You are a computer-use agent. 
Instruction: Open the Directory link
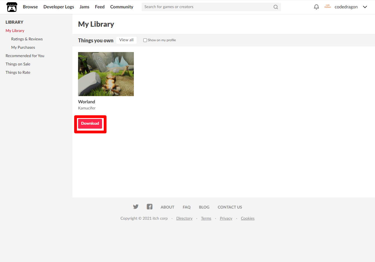[184, 218]
